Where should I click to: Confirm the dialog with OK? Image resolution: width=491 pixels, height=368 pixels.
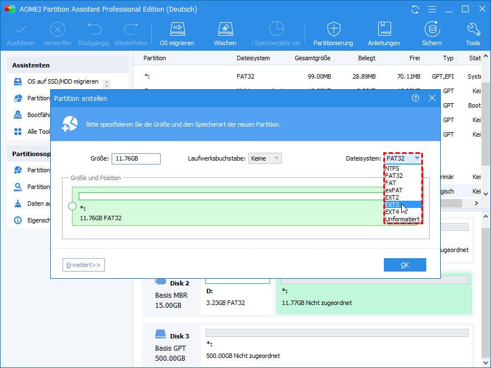click(x=405, y=265)
